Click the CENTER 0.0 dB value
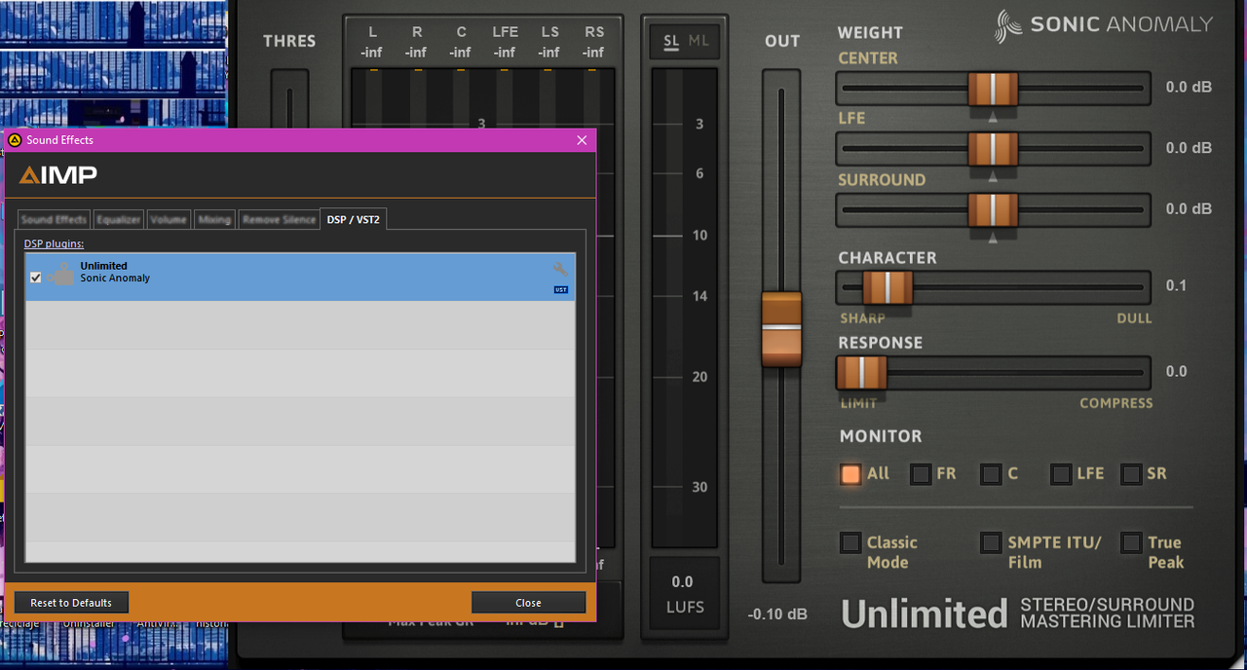 [x=1189, y=87]
